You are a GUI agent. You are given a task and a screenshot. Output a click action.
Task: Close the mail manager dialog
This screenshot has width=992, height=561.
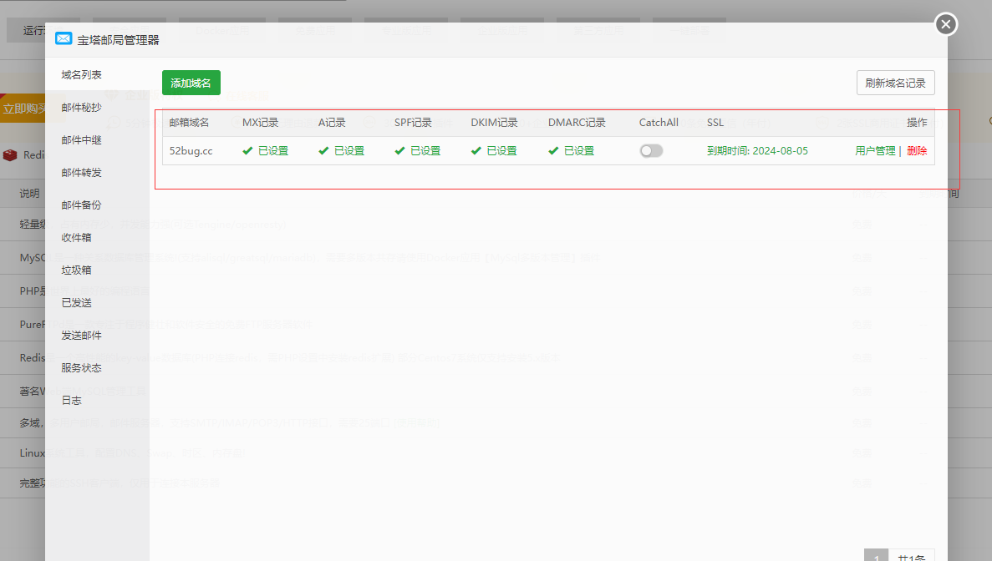pyautogui.click(x=946, y=24)
